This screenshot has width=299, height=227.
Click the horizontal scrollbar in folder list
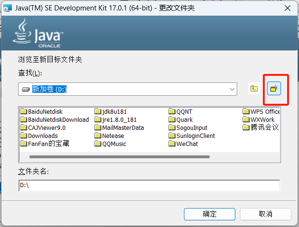coord(119,157)
